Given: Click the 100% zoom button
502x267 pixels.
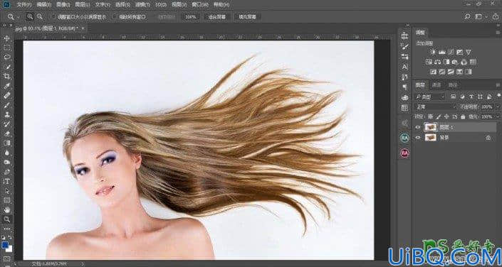Looking at the screenshot, I should (191, 17).
